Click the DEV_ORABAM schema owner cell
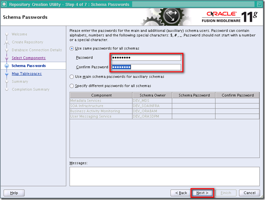Image resolution: width=265 pixels, height=200 pixels. 152,111
